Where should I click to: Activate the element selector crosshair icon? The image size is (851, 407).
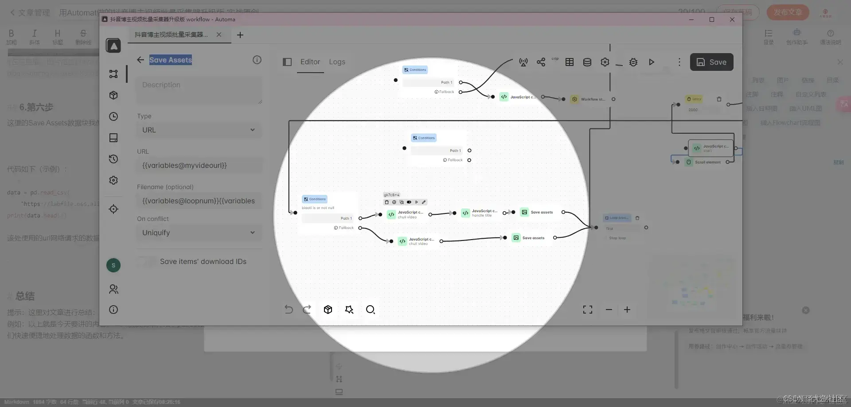point(113,209)
